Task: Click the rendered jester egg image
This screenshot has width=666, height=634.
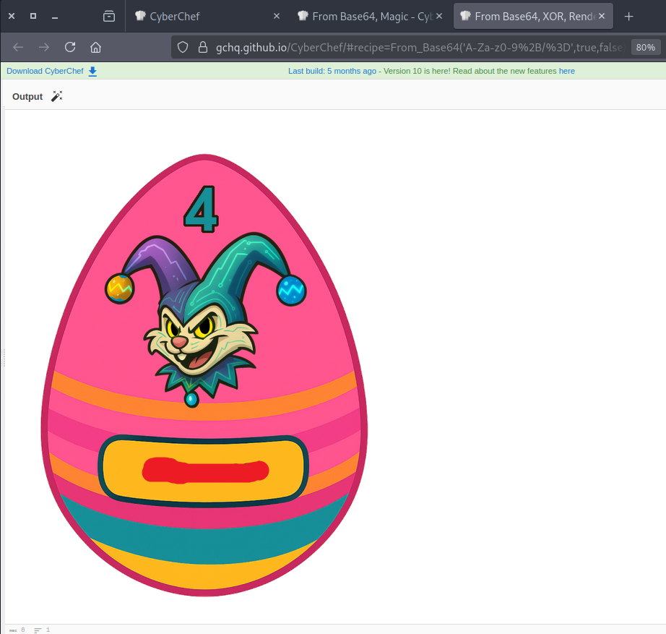Action: [x=204, y=376]
